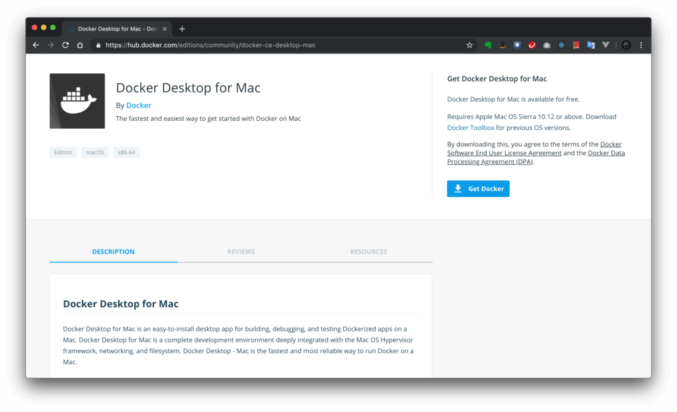Click the camera screenshot extension icon
Image resolution: width=677 pixels, height=412 pixels.
coord(547,45)
